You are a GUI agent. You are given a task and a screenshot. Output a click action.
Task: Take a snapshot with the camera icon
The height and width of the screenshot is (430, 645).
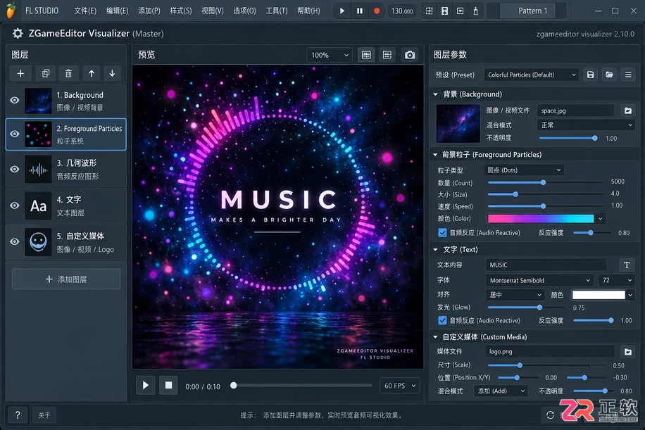pos(410,55)
